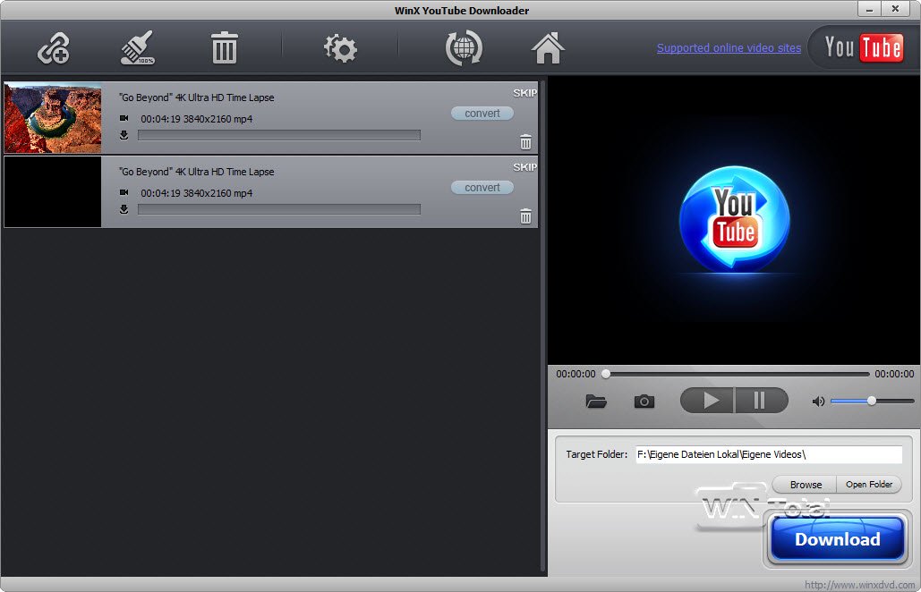Open Supported online video sites link
This screenshot has width=921, height=592.
(x=729, y=48)
